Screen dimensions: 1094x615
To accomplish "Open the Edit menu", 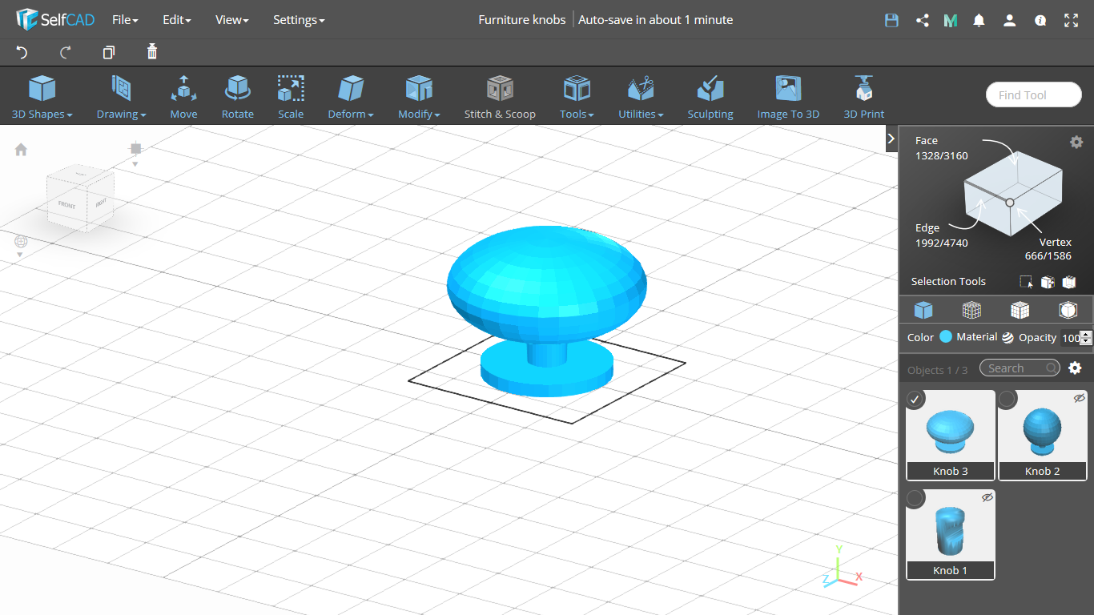I will 177,20.
